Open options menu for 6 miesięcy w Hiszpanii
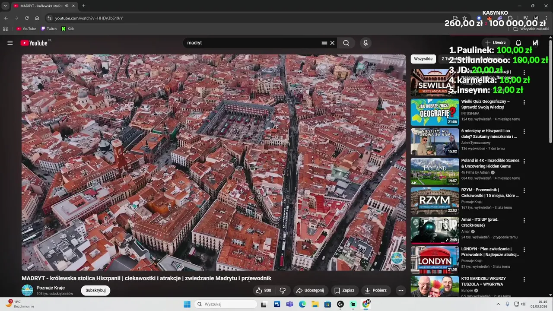The width and height of the screenshot is (553, 311). click(x=524, y=132)
